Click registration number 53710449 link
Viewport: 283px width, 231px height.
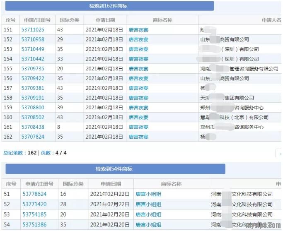pyautogui.click(x=33, y=49)
